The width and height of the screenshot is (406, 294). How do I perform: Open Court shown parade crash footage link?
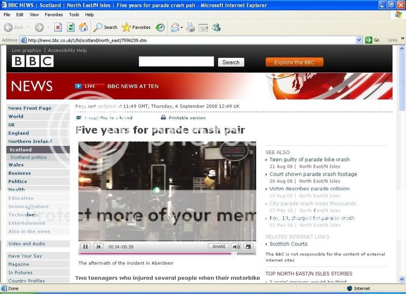pyautogui.click(x=313, y=174)
